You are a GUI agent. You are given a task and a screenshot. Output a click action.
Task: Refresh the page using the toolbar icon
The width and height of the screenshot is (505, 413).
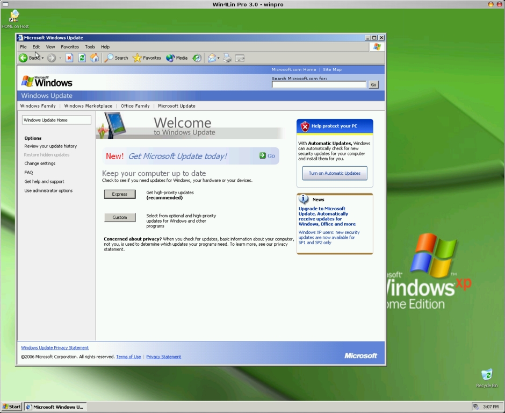pyautogui.click(x=82, y=58)
